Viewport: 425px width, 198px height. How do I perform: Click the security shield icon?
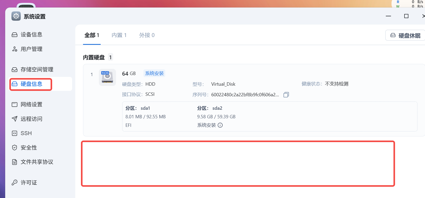(x=15, y=148)
